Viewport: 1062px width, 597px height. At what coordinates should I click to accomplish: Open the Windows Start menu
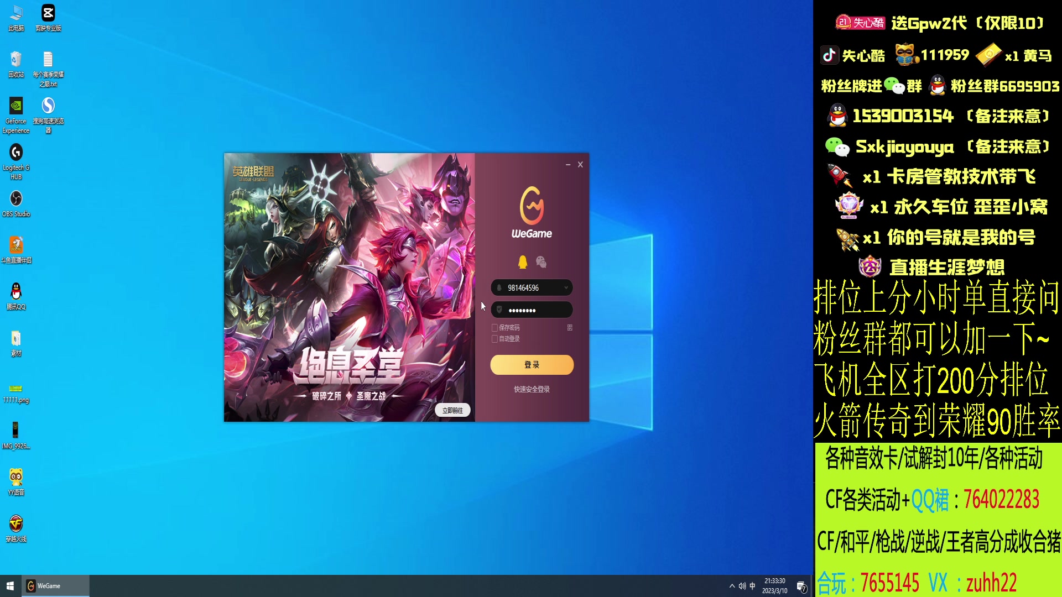click(x=10, y=586)
